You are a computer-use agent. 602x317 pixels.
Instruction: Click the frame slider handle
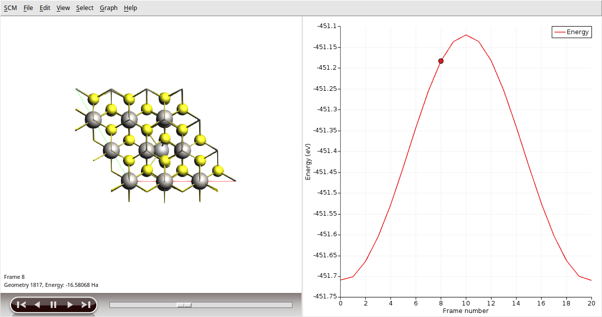tap(184, 305)
